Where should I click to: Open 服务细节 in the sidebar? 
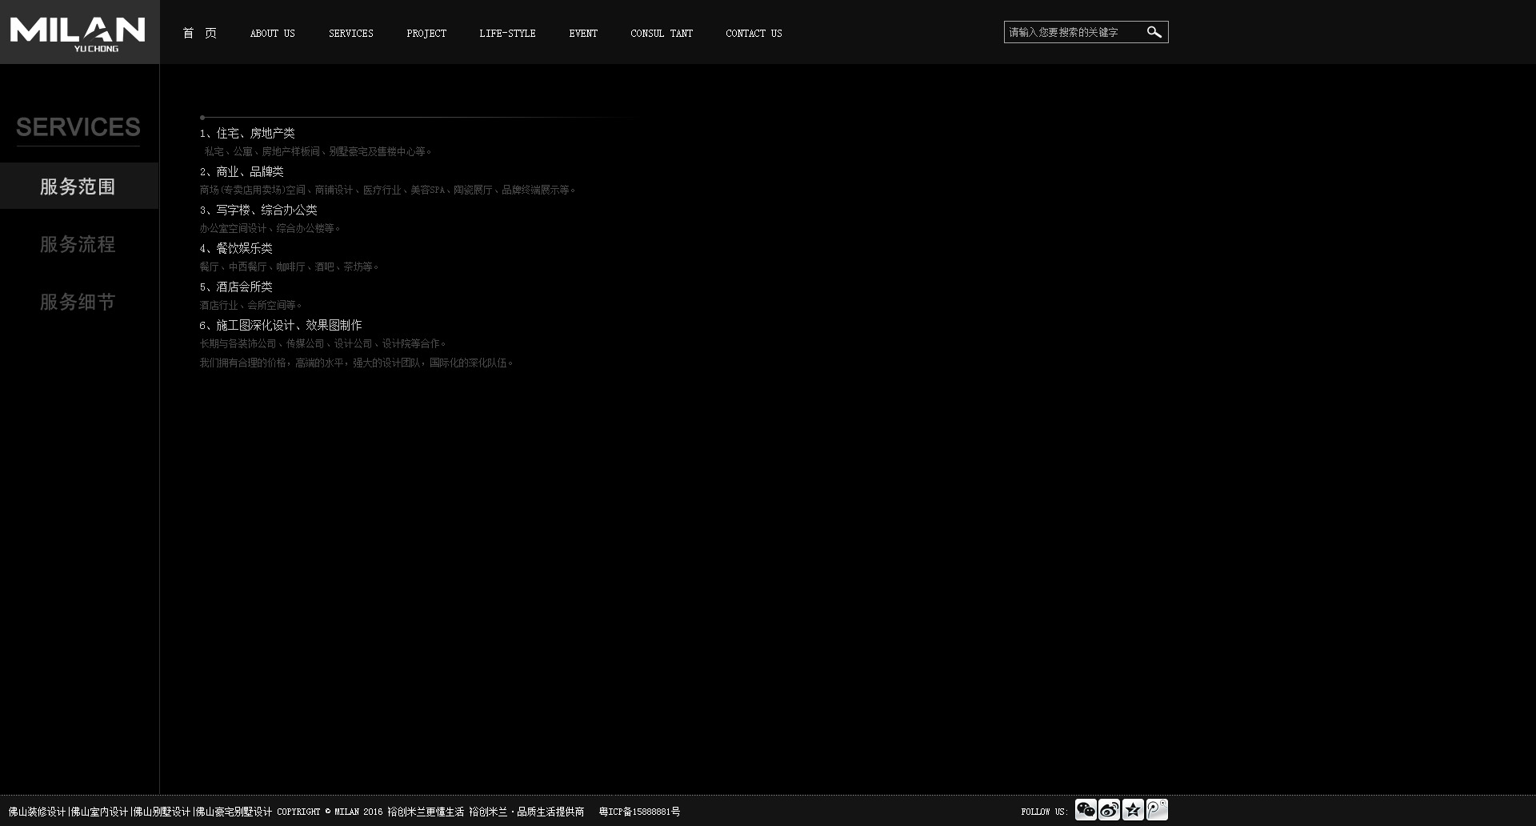[78, 302]
